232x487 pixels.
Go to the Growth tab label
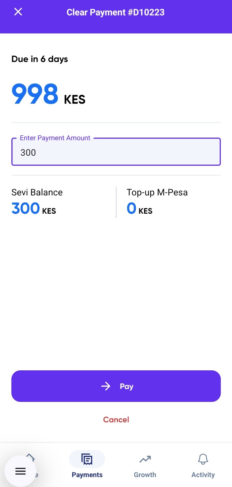coord(145,475)
